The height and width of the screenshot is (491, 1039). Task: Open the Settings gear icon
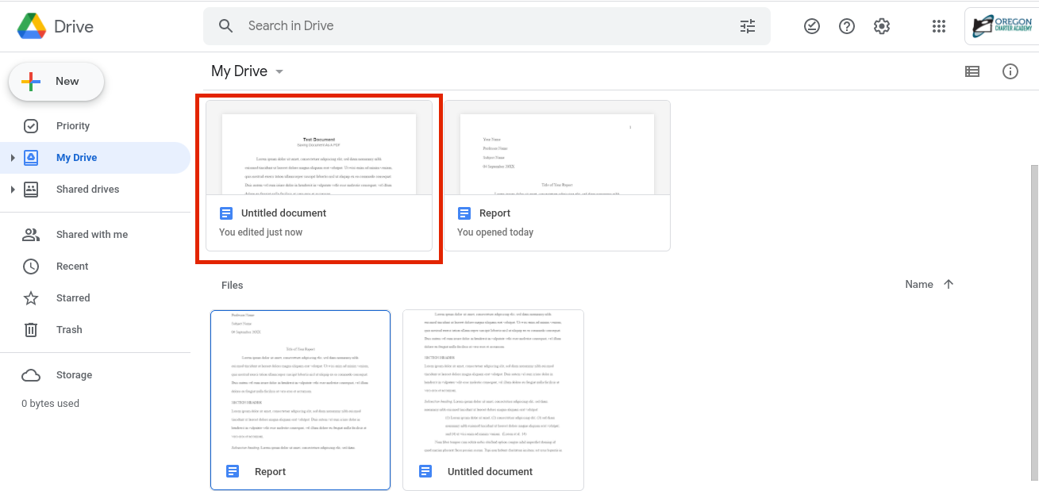[x=882, y=26]
